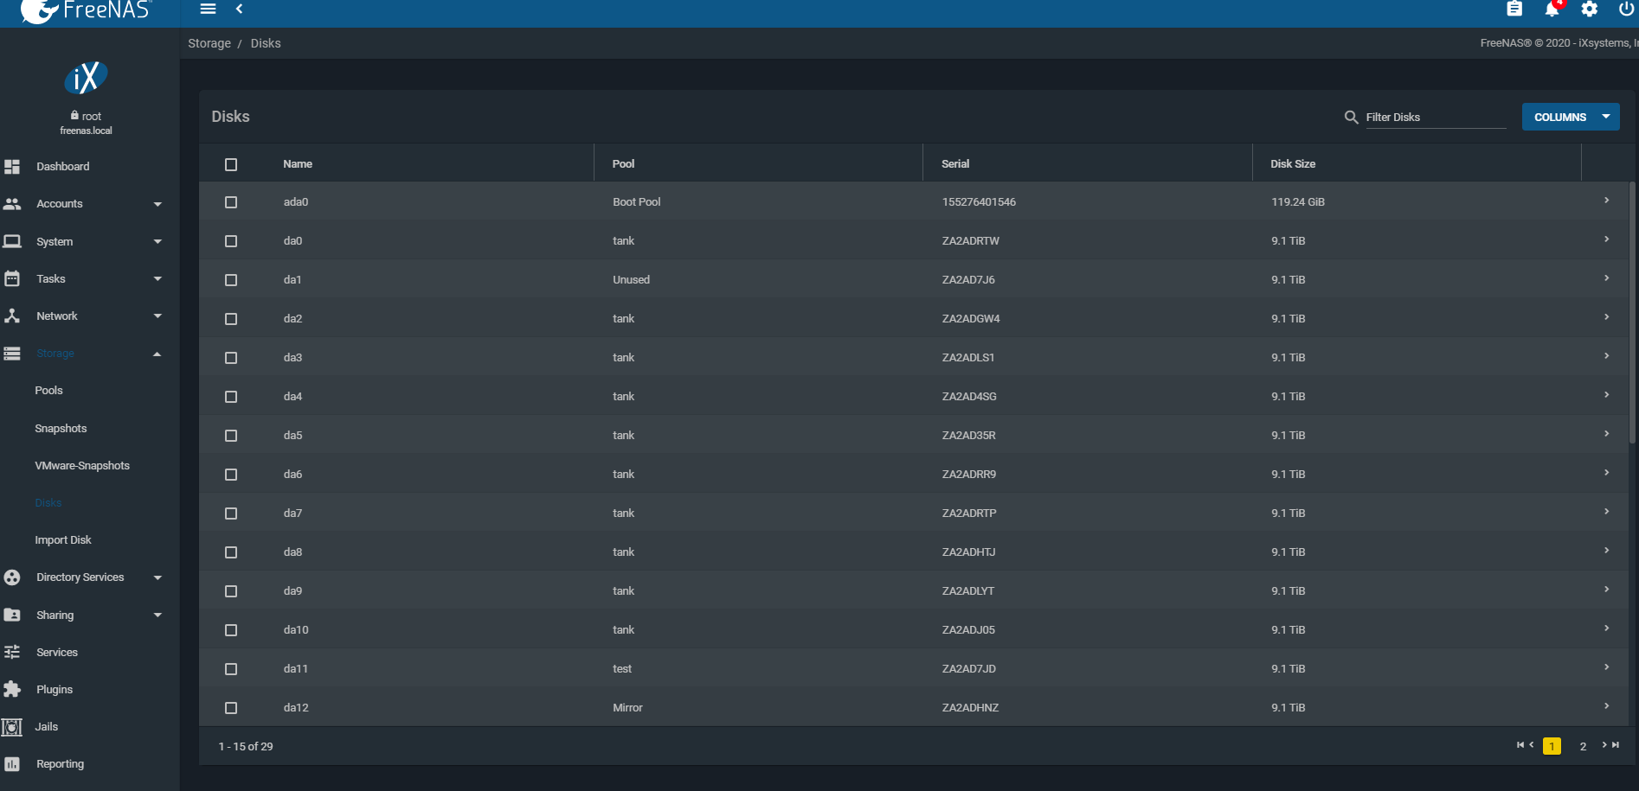1639x791 pixels.
Task: Open the clipboard task manager icon
Action: (1514, 10)
